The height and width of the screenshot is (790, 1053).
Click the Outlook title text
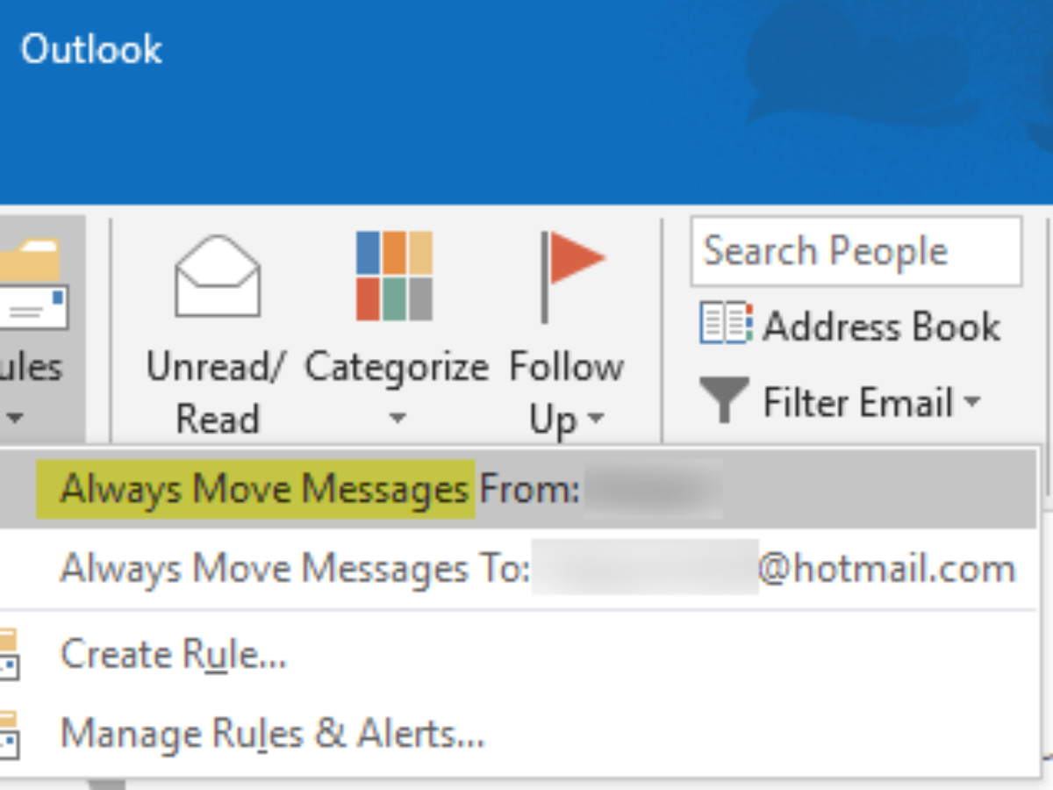click(x=91, y=49)
